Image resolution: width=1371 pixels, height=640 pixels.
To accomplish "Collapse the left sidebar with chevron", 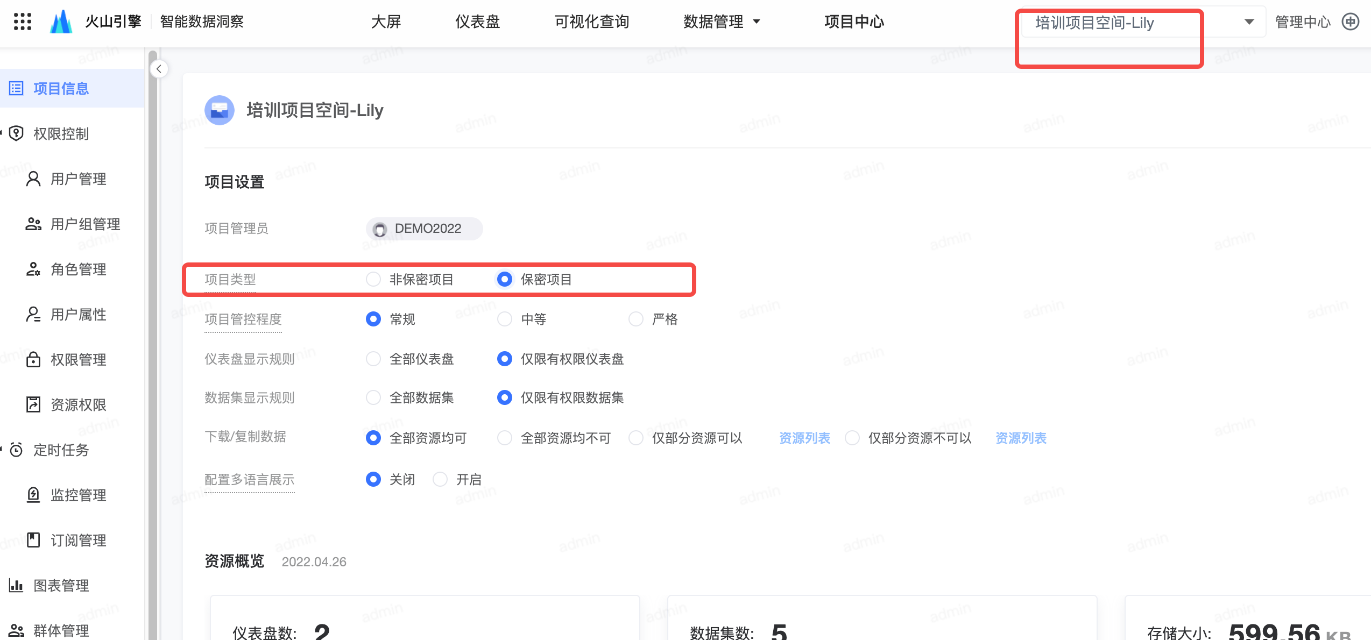I will (159, 69).
